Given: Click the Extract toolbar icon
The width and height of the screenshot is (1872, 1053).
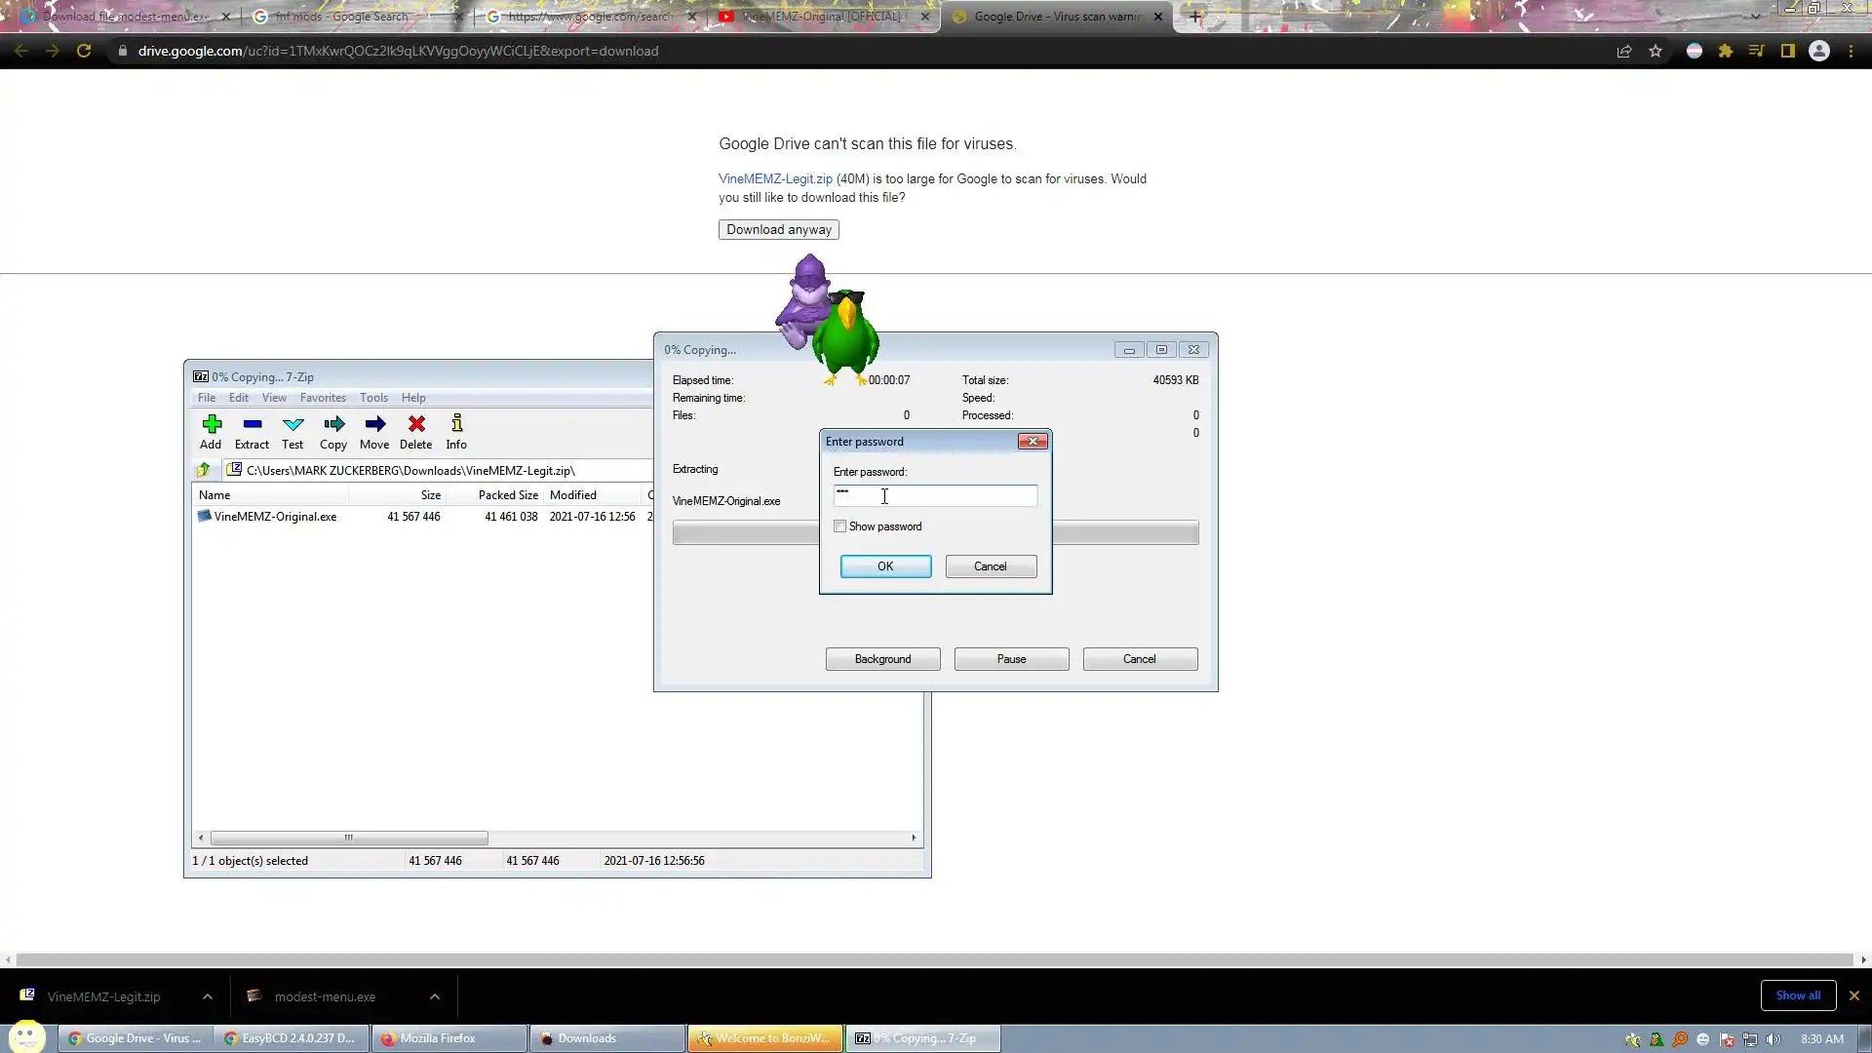Looking at the screenshot, I should point(252,424).
